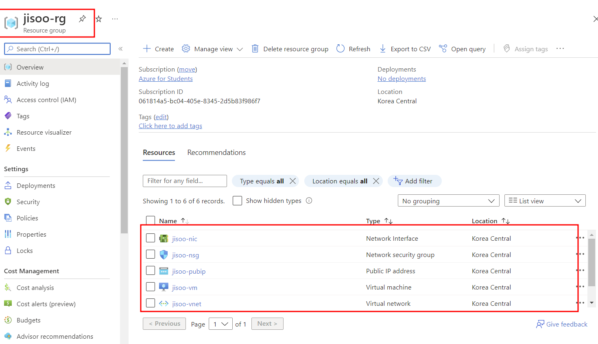Sort by Name column arrow
The width and height of the screenshot is (598, 344).
(185, 221)
